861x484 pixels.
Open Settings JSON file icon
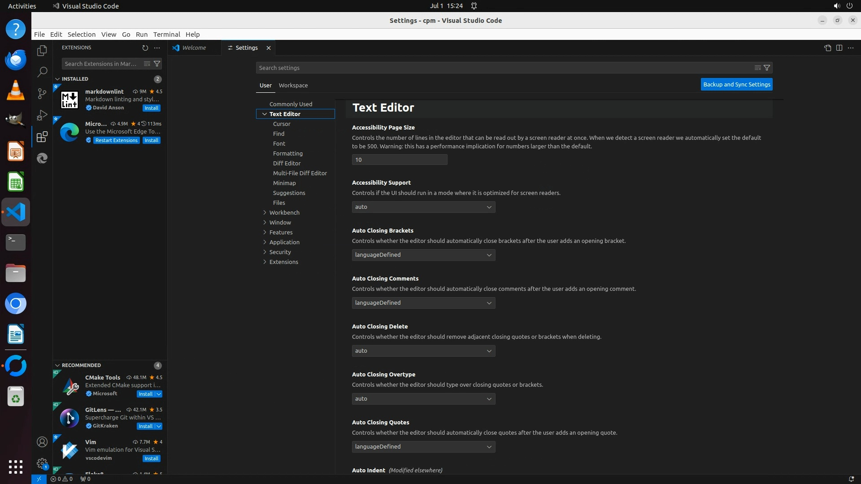coord(827,48)
